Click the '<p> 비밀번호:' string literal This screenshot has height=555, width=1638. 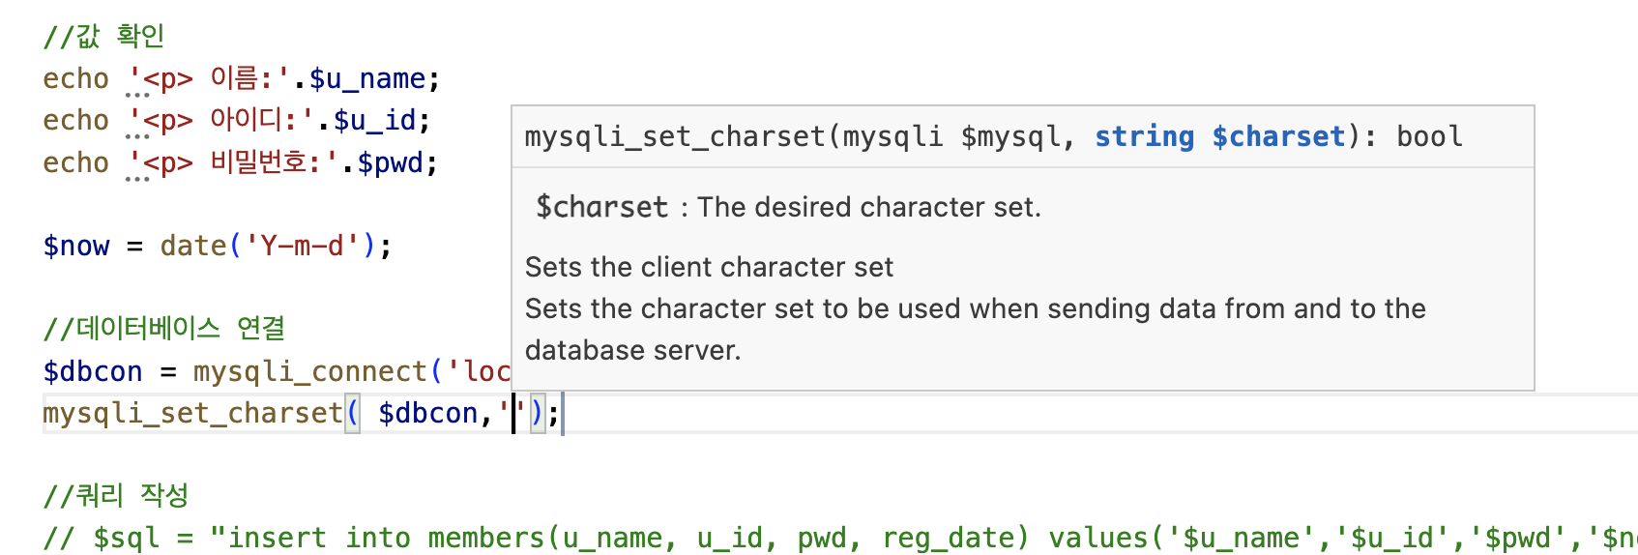232,162
